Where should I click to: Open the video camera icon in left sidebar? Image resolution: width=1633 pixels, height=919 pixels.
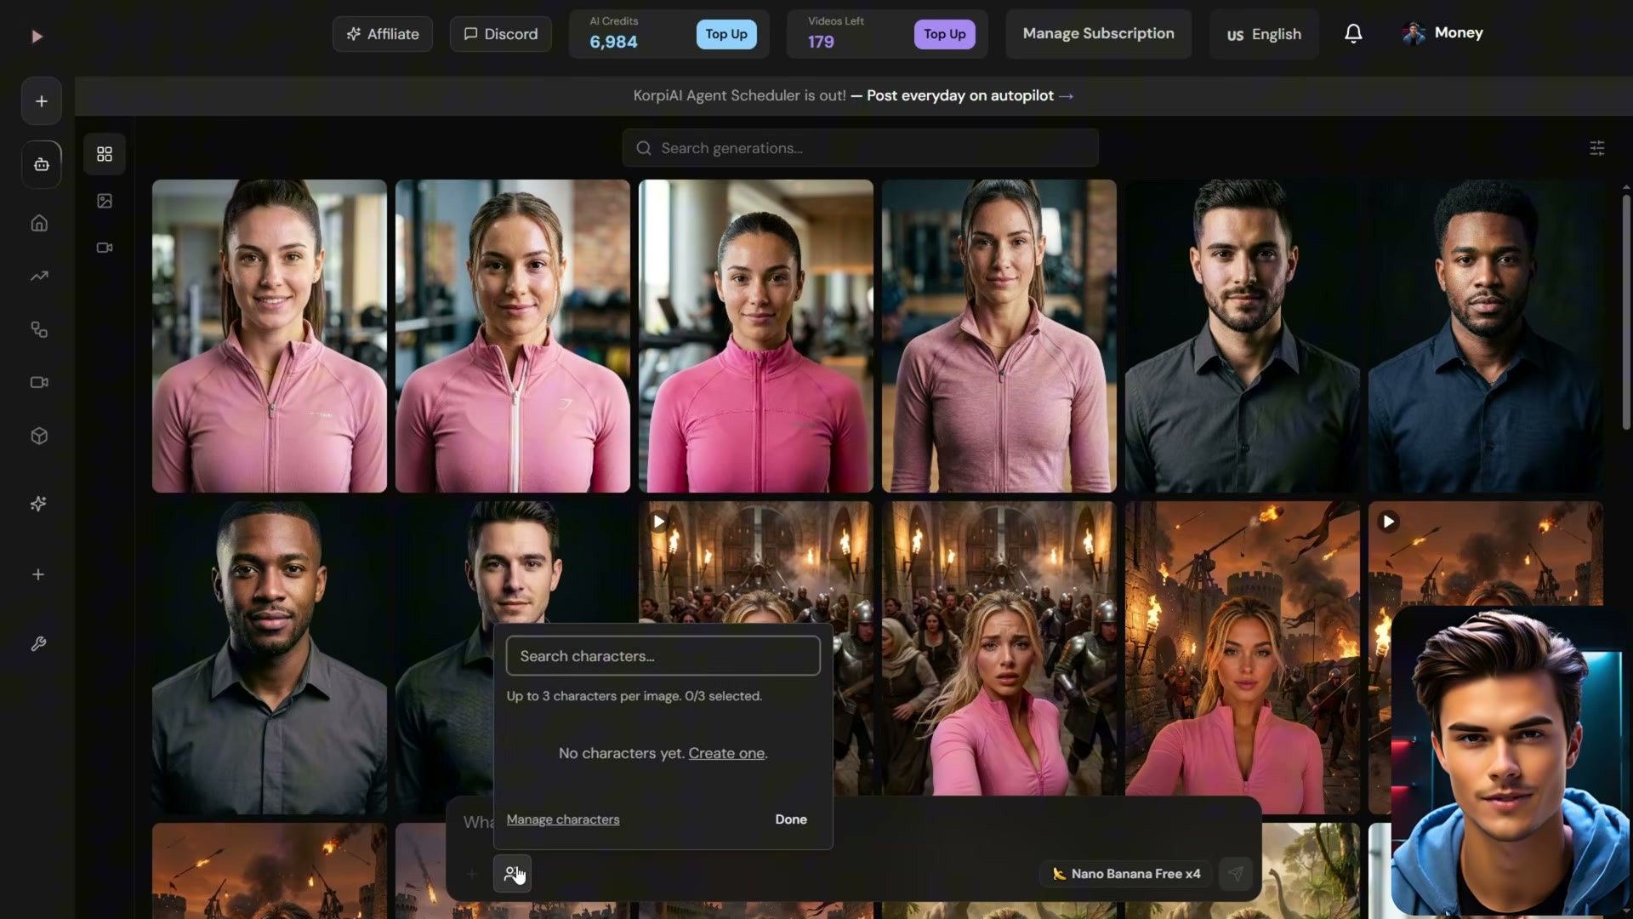tap(39, 382)
